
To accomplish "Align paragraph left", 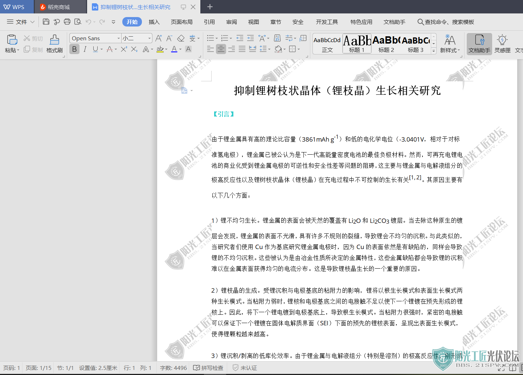I will pyautogui.click(x=211, y=49).
